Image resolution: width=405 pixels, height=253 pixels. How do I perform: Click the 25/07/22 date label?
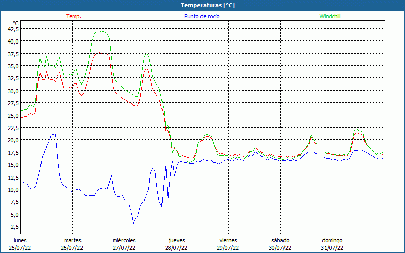(20, 248)
